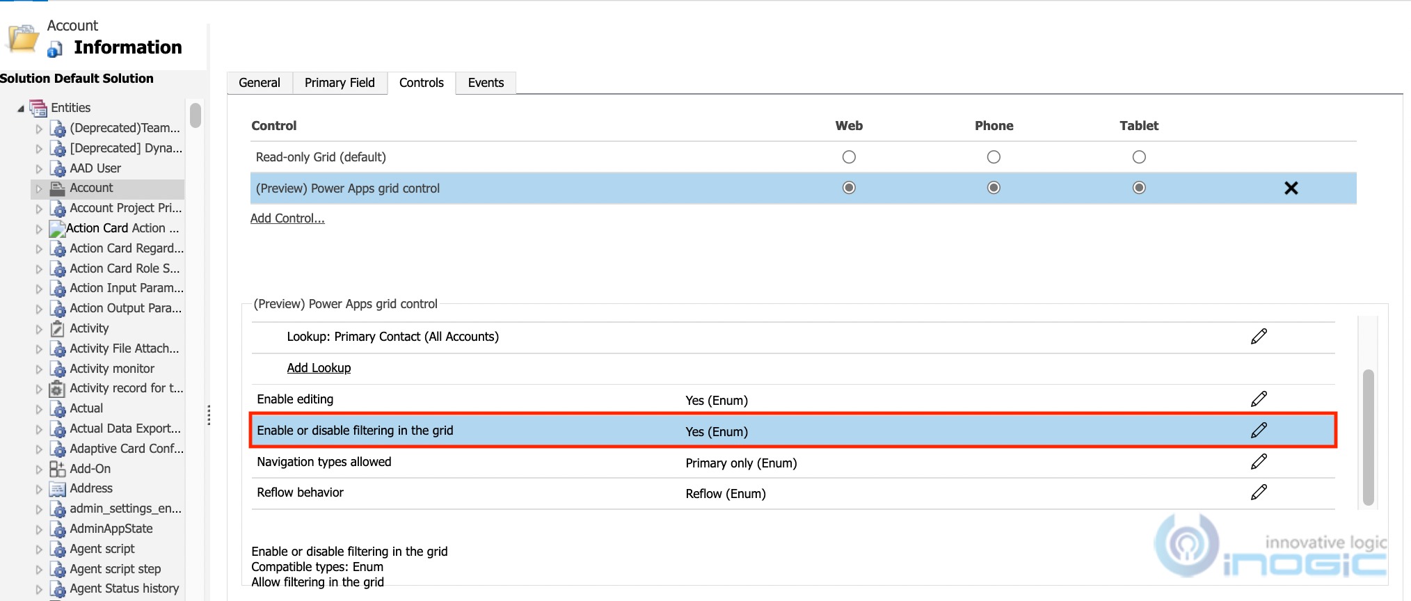The height and width of the screenshot is (601, 1411).
Task: Click the Reflow (Enum) value
Action: (x=726, y=494)
